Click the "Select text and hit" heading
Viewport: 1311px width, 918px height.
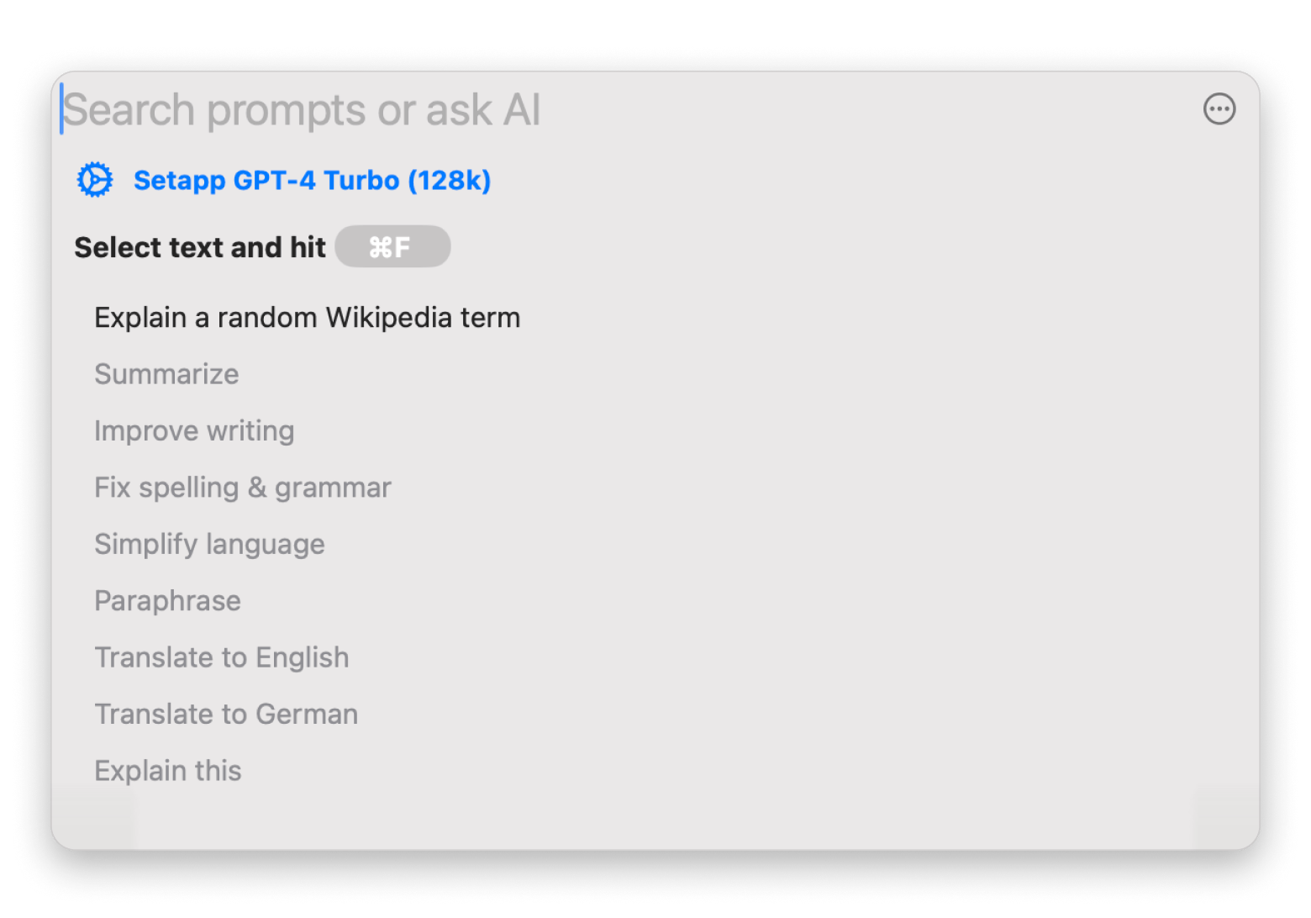[200, 247]
